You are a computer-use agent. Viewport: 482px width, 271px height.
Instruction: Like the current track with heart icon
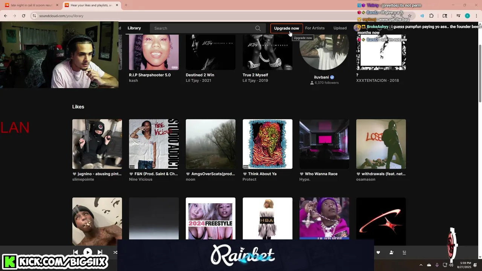pos(378,253)
